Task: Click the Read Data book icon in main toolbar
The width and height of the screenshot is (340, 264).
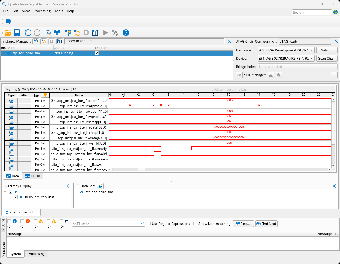Action: pos(95,33)
